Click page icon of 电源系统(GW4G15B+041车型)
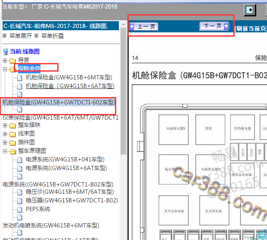 (x=20, y=160)
